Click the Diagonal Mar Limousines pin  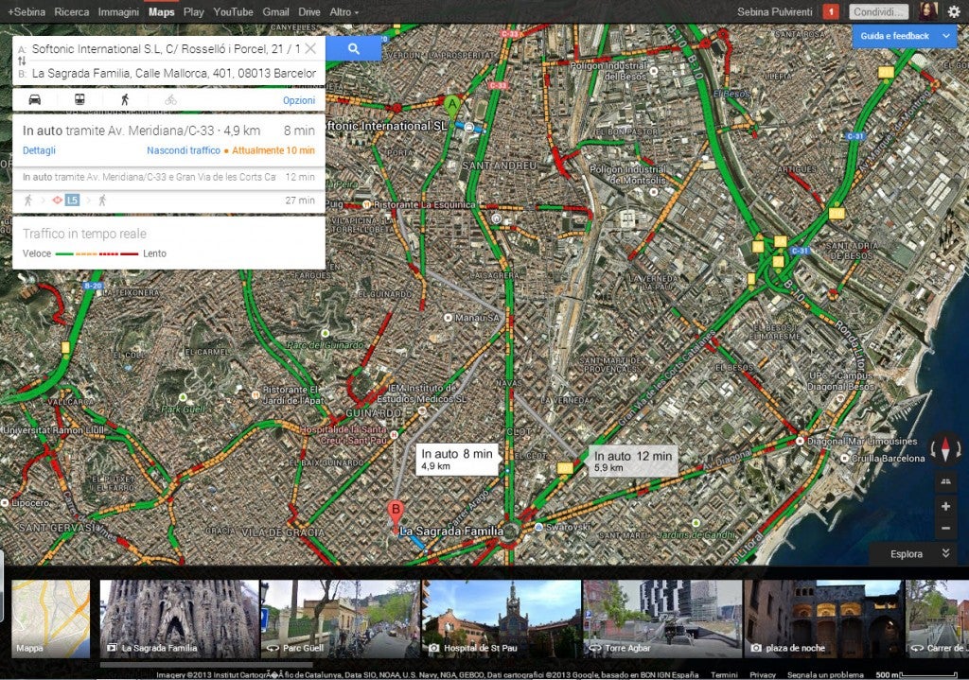tap(801, 441)
